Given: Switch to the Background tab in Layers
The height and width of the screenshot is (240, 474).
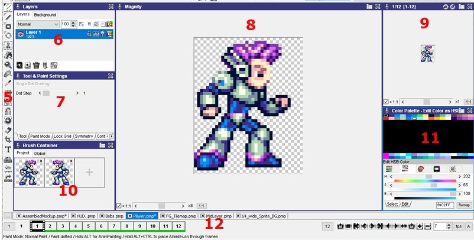Looking at the screenshot, I should tap(45, 15).
